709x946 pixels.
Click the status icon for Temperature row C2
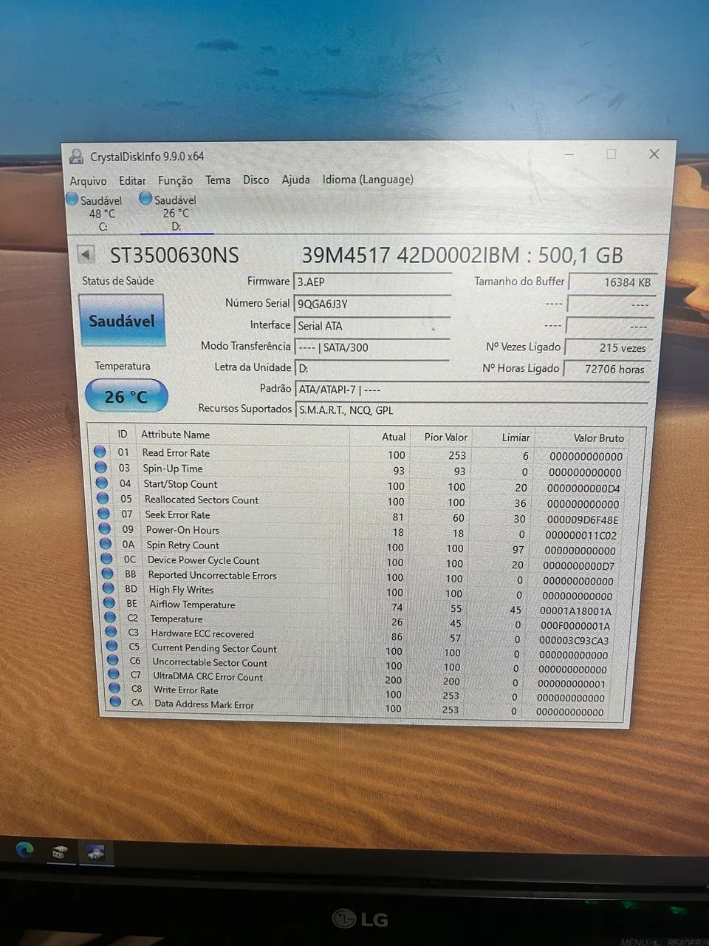(x=110, y=617)
